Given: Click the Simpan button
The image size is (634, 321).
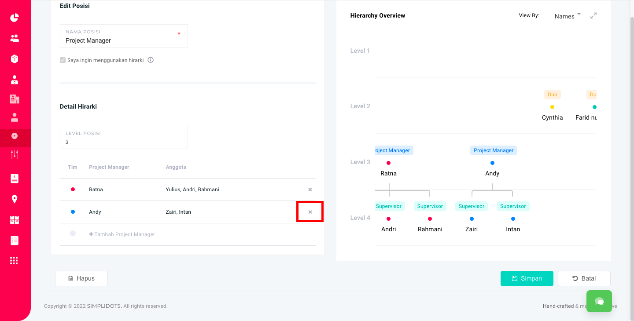Looking at the screenshot, I should pos(527,278).
